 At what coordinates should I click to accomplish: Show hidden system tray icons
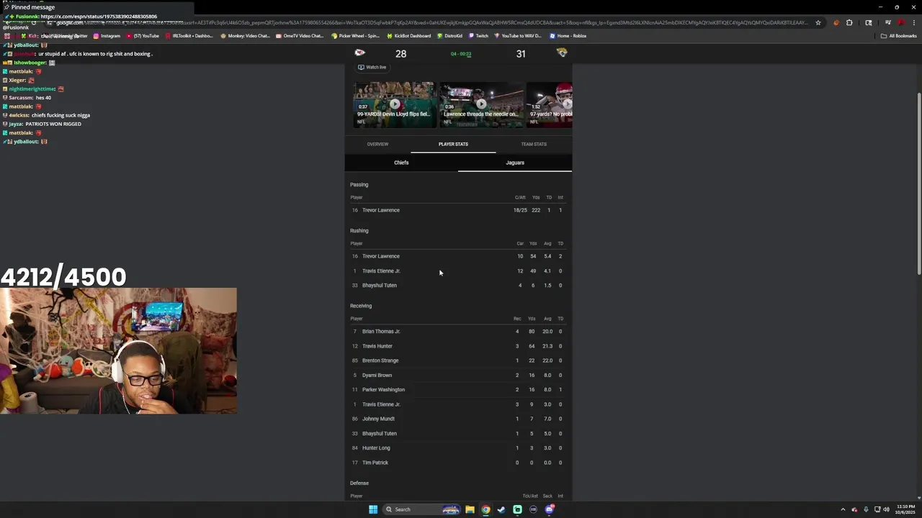click(x=843, y=509)
